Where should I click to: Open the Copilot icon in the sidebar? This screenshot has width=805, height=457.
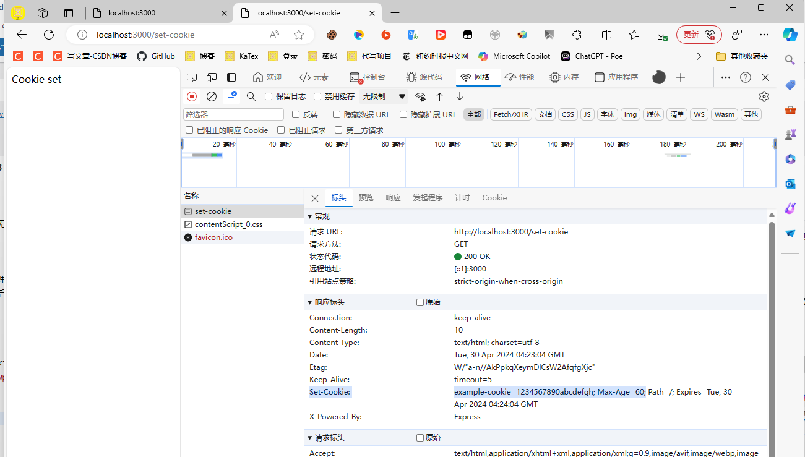click(x=790, y=35)
